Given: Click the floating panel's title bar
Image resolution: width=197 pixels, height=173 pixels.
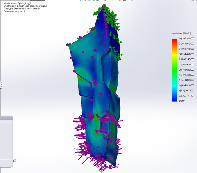Looking at the screenshot, I should pyautogui.click(x=6, y=118).
